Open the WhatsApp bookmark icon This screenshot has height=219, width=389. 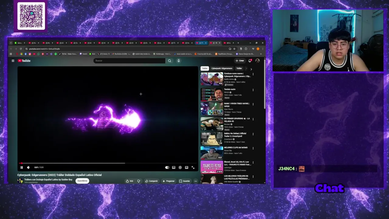coord(38,54)
